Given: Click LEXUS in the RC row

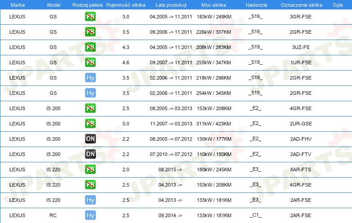Looking at the screenshot, I should tap(17, 215).
